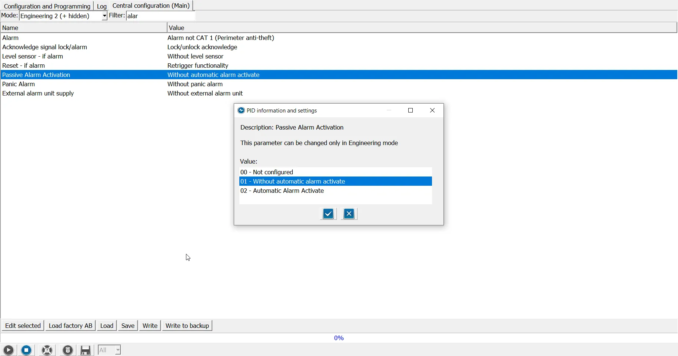Click the Write to backup button
The width and height of the screenshot is (678, 356).
pos(187,326)
